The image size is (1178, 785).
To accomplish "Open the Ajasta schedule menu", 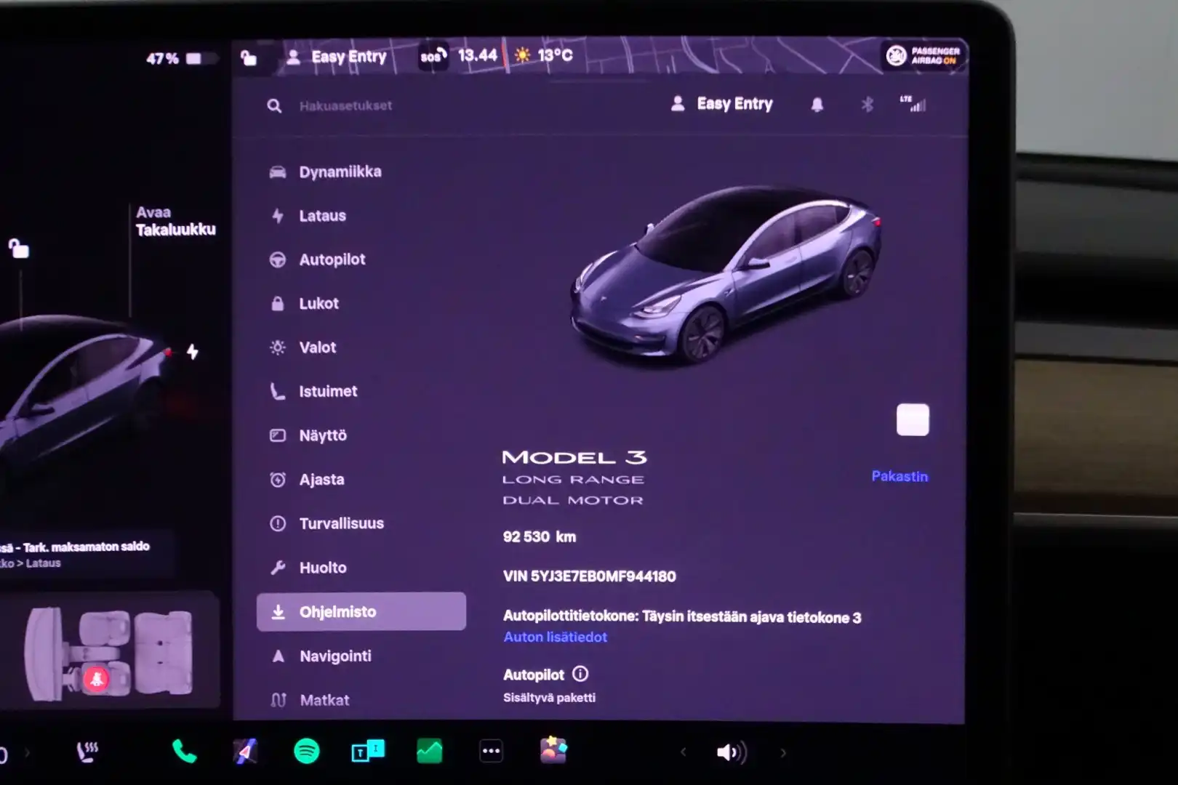I will 307,480.
